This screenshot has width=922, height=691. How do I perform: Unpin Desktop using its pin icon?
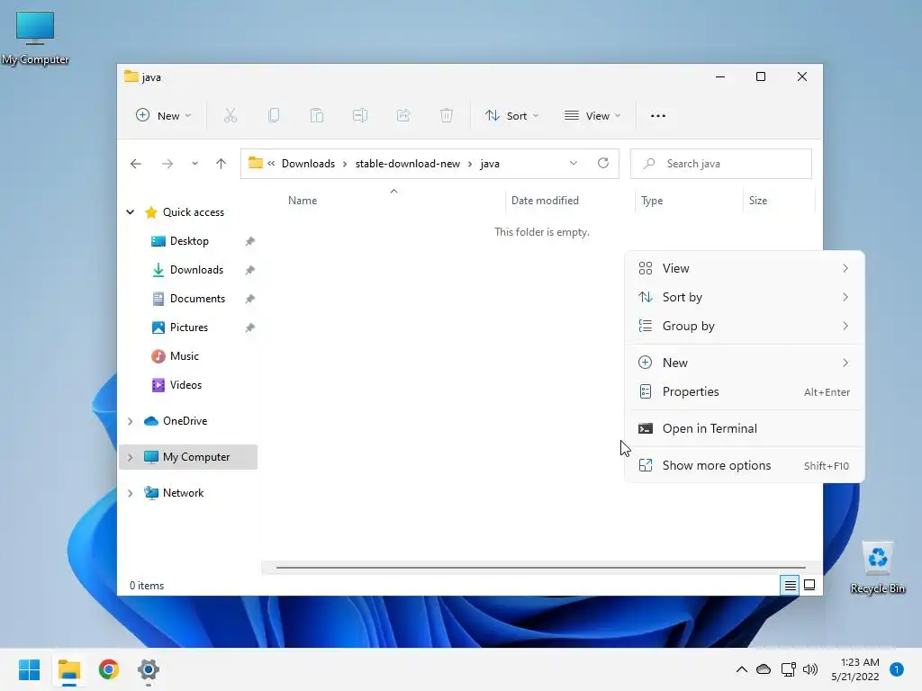(250, 241)
